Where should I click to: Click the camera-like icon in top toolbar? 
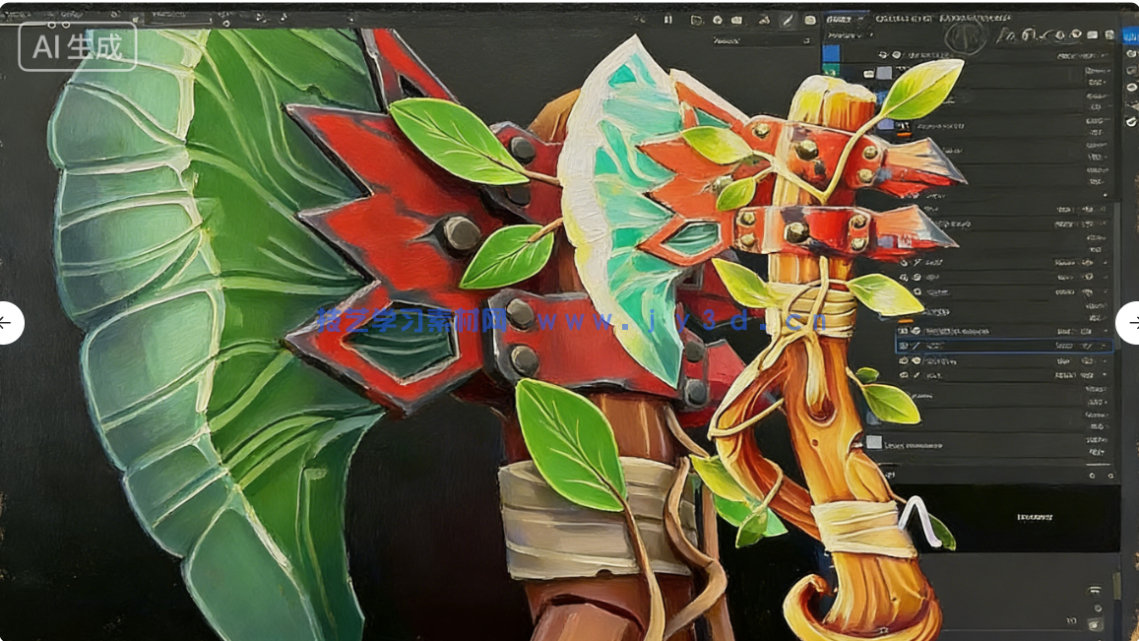(x=738, y=20)
